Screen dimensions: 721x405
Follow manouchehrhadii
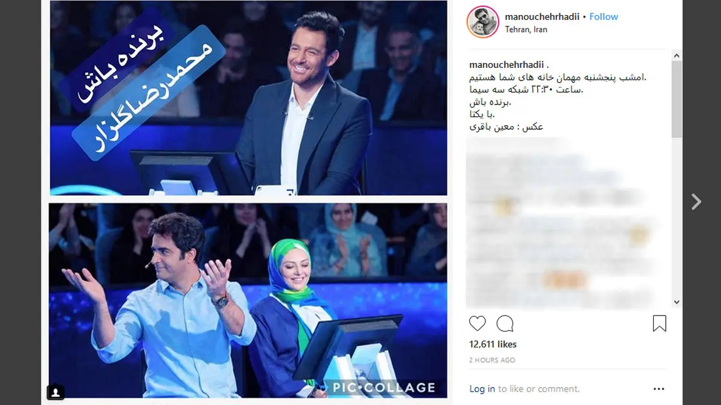pos(603,17)
